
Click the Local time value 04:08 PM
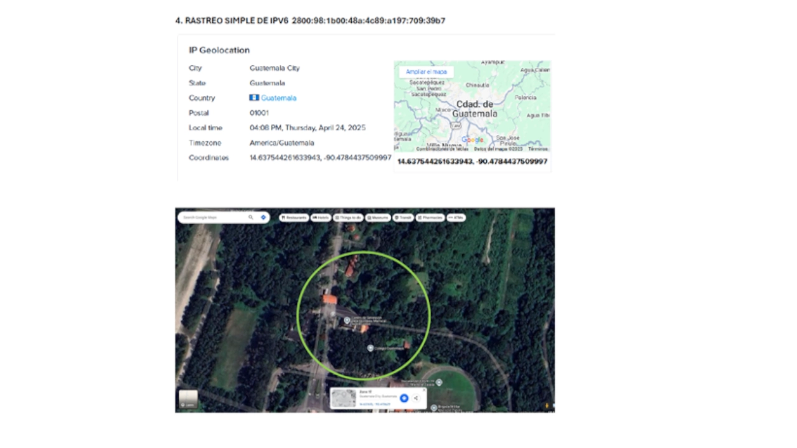point(308,128)
